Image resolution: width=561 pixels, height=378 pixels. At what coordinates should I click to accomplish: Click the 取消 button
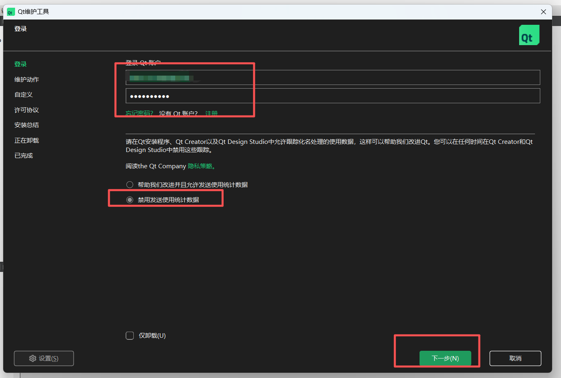pos(515,358)
